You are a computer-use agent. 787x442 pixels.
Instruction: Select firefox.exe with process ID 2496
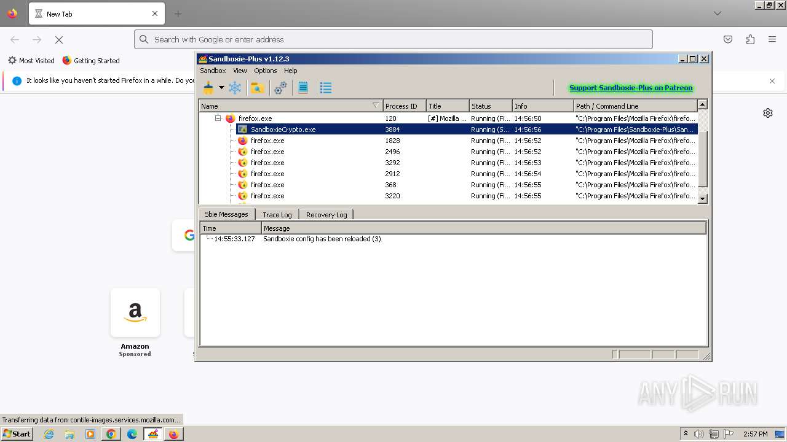(x=467, y=152)
